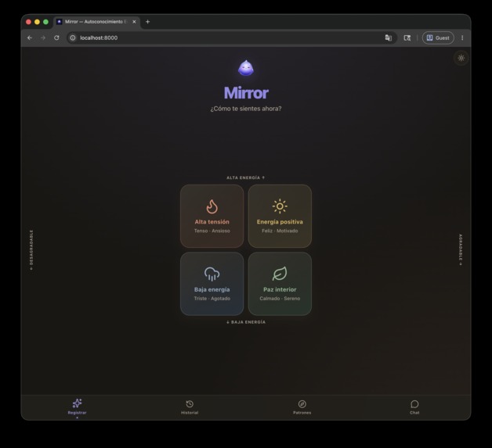Click the '¿Cómo te sientes ahora?' subtitle

246,109
